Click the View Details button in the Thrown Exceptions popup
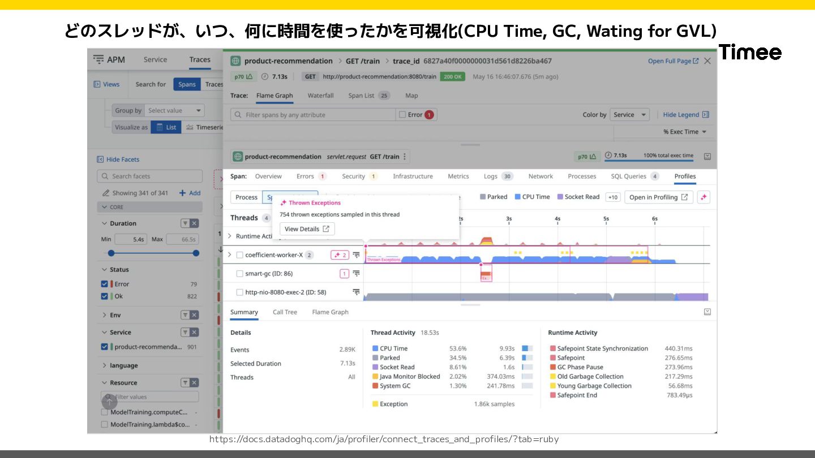 307,229
